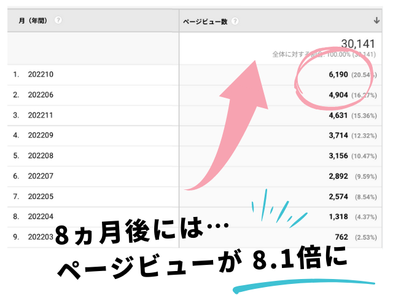Open help icon next to 月（年間）header

pyautogui.click(x=58, y=20)
